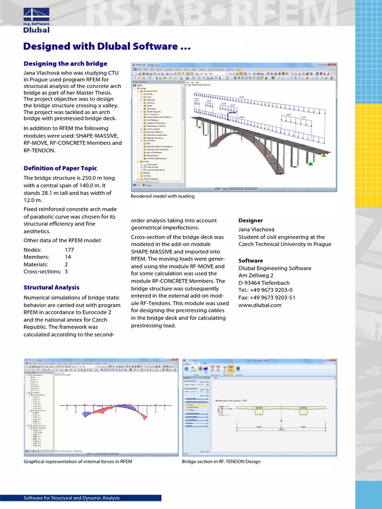Open Add-on Modules menu in the loading RFEM window
Image resolution: width=382 pixels, height=509 pixels.
(216, 70)
